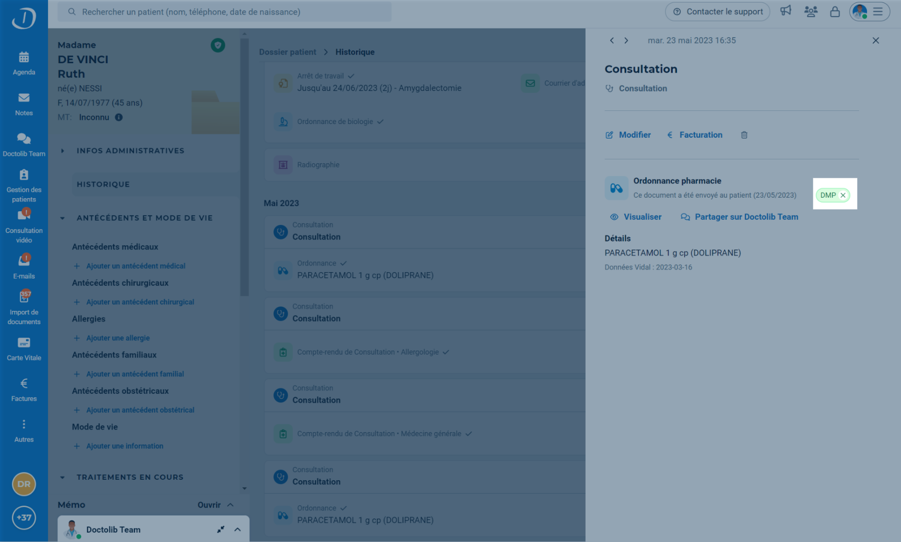
Task: Collapse Antécédents et mode de vie
Action: (62, 218)
